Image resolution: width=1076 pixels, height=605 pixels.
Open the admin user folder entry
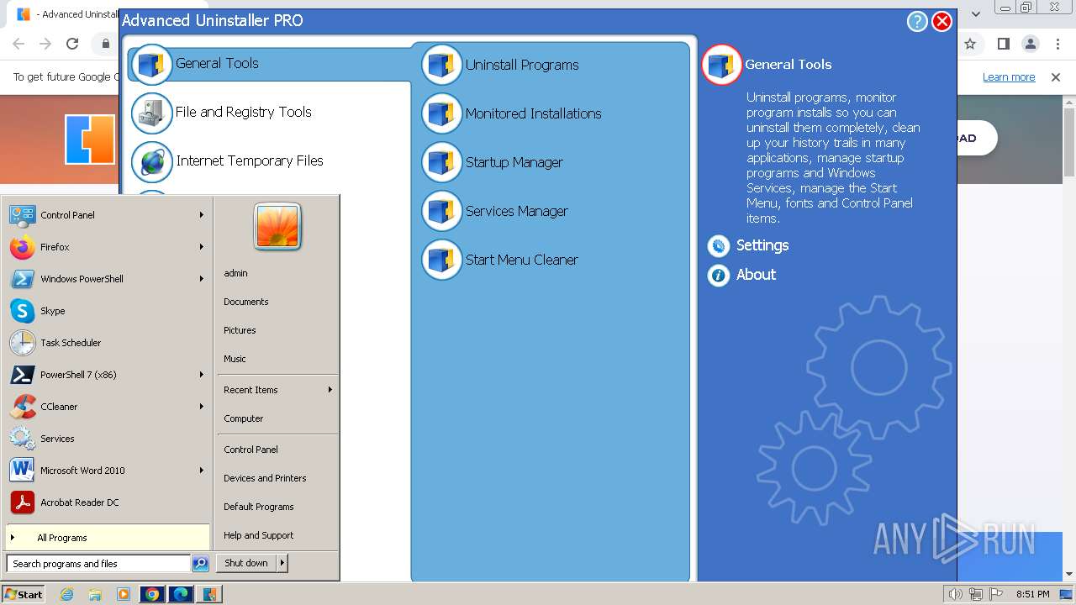pos(235,273)
